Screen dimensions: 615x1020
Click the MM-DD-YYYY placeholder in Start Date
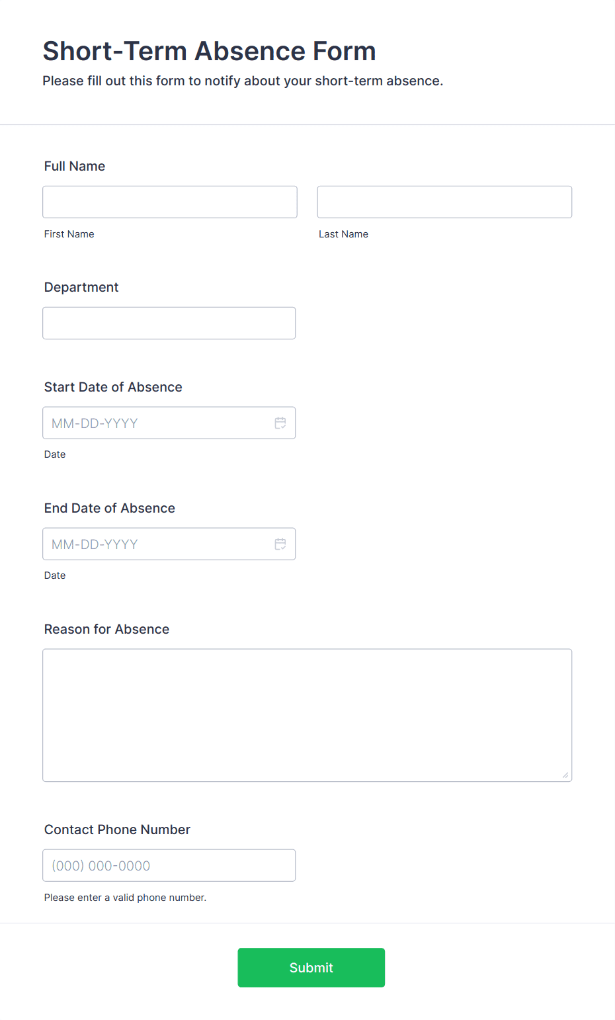click(93, 423)
